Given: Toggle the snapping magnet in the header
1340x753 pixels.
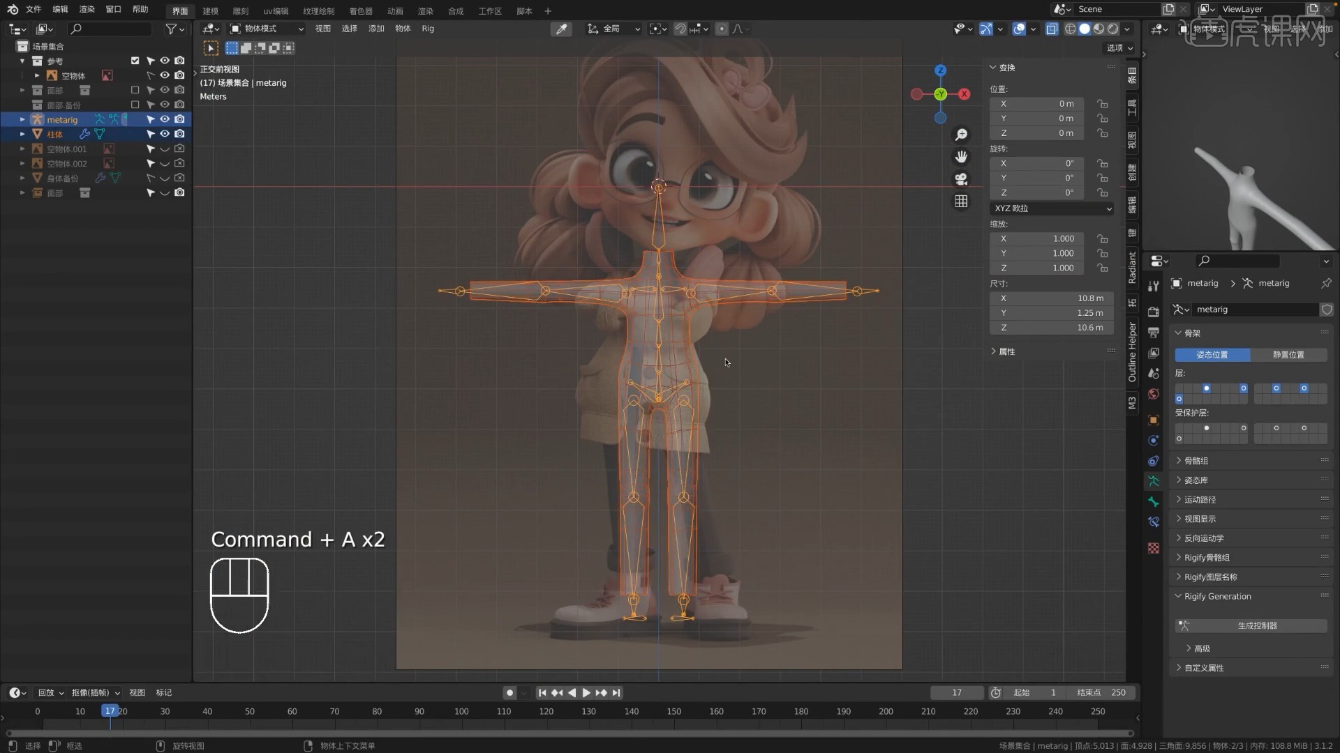Looking at the screenshot, I should coord(679,29).
